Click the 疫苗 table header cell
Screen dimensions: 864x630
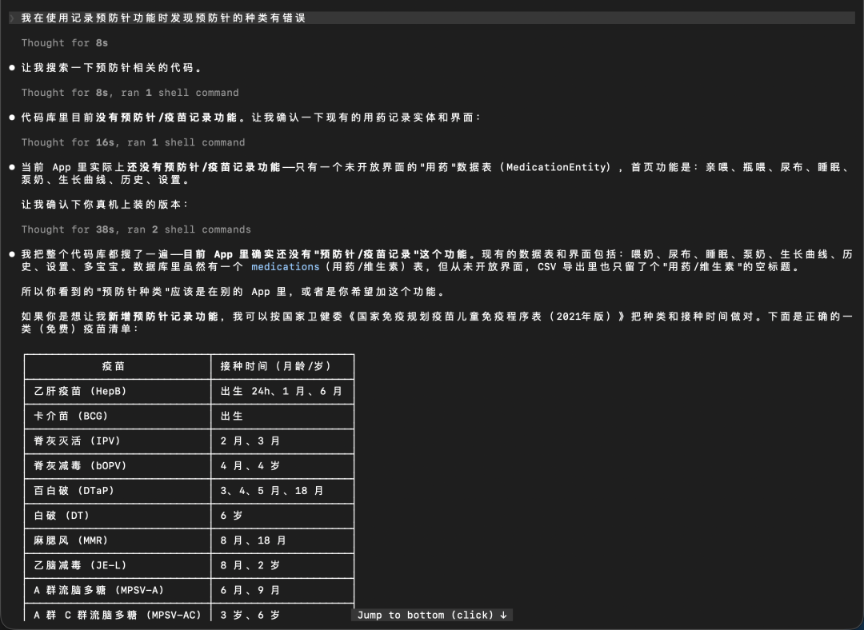tap(118, 366)
